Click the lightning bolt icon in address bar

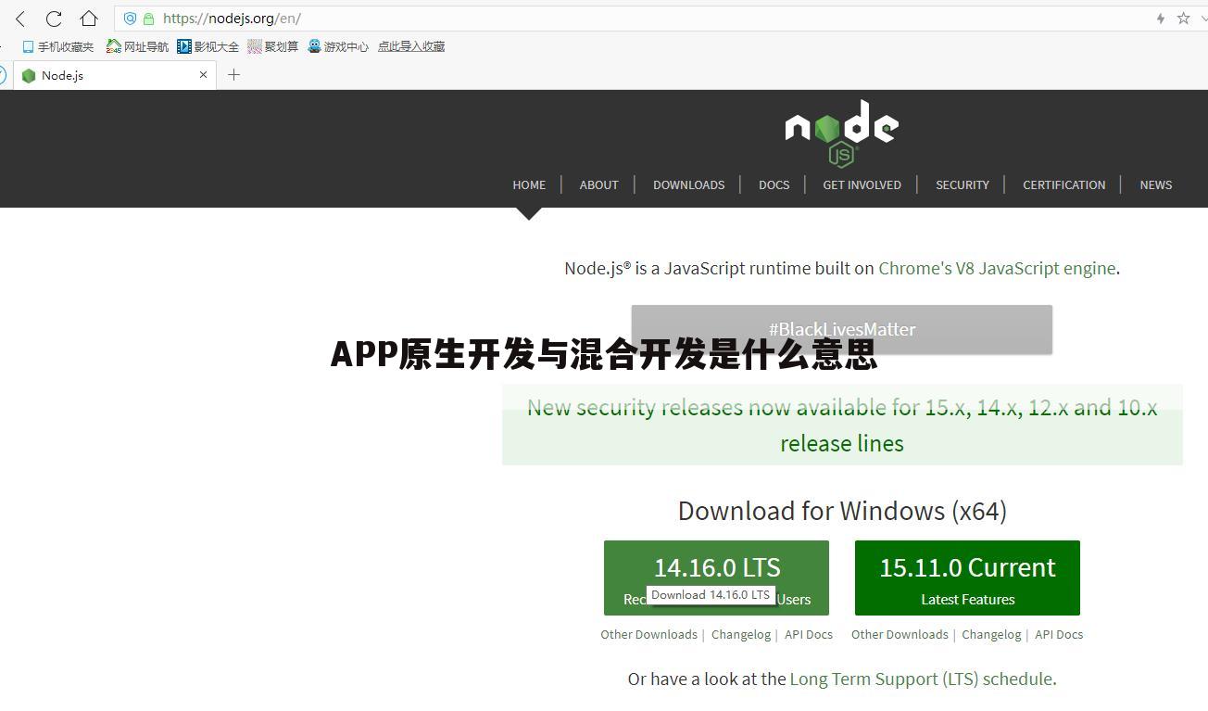1160,19
